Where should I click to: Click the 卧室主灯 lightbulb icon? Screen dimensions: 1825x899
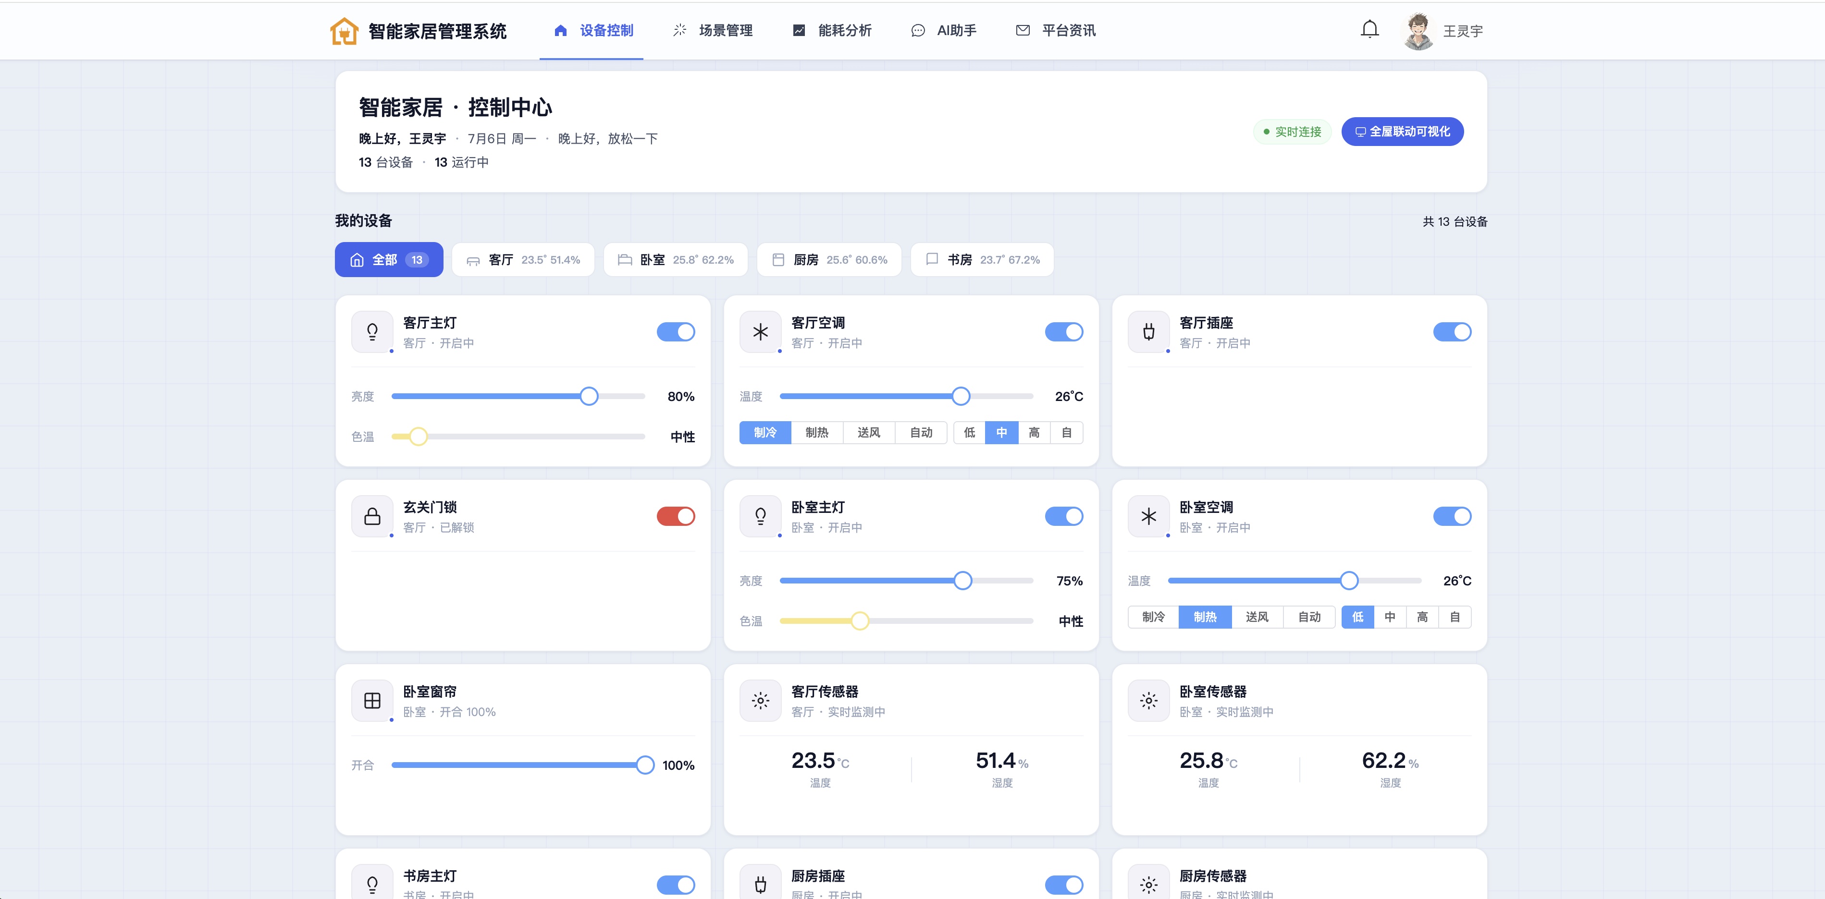(x=760, y=517)
